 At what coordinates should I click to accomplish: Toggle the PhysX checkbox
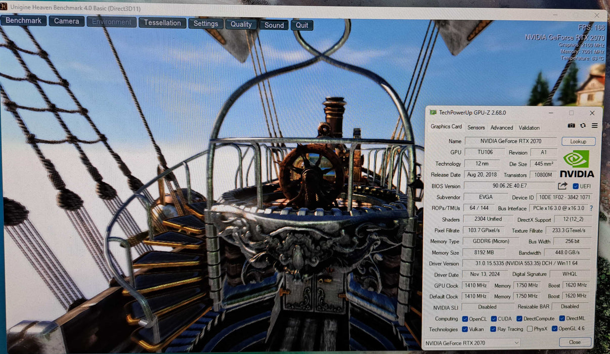coord(530,329)
